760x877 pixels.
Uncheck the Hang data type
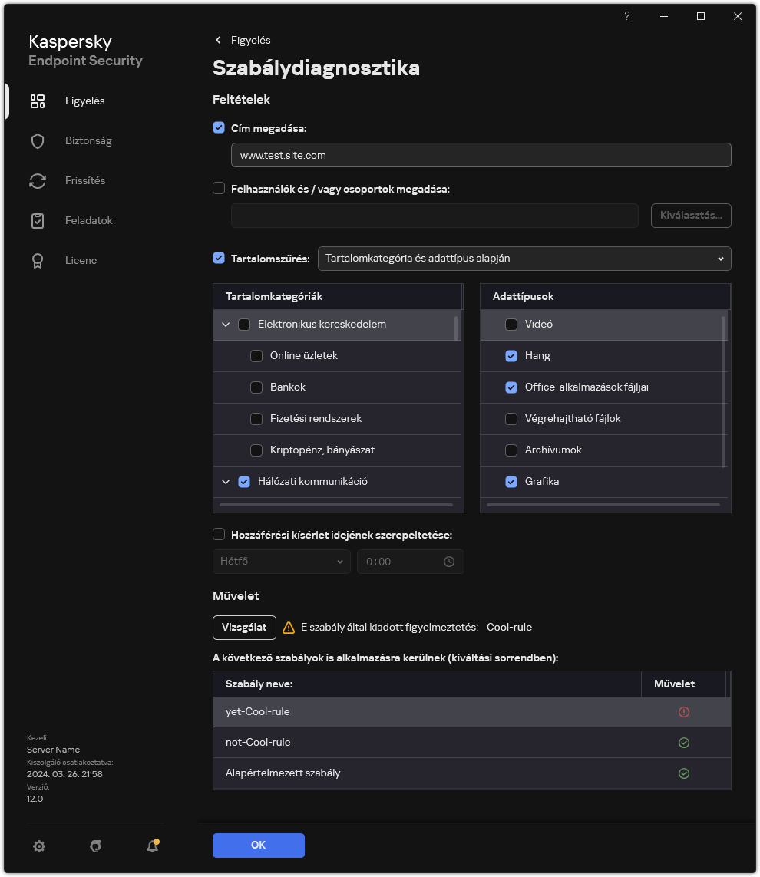(511, 355)
